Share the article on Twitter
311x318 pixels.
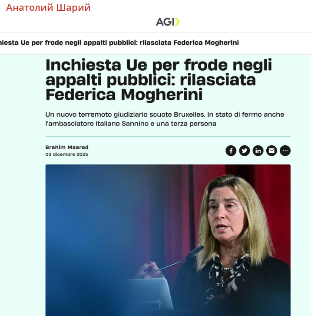(245, 151)
